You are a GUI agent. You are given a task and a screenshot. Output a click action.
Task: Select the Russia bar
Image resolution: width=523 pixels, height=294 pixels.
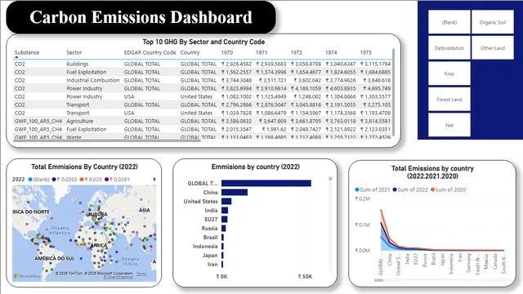coord(223,229)
